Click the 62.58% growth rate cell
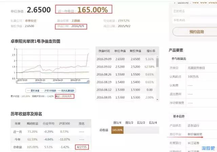The image size is (217, 152). pos(150,67)
